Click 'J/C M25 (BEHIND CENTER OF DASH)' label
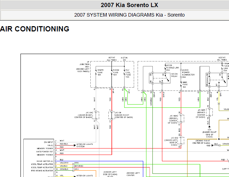The height and width of the screenshot is (177, 229). click(x=200, y=113)
